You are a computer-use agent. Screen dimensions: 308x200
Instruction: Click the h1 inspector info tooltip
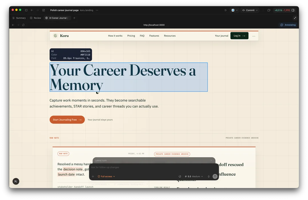pos(71,55)
